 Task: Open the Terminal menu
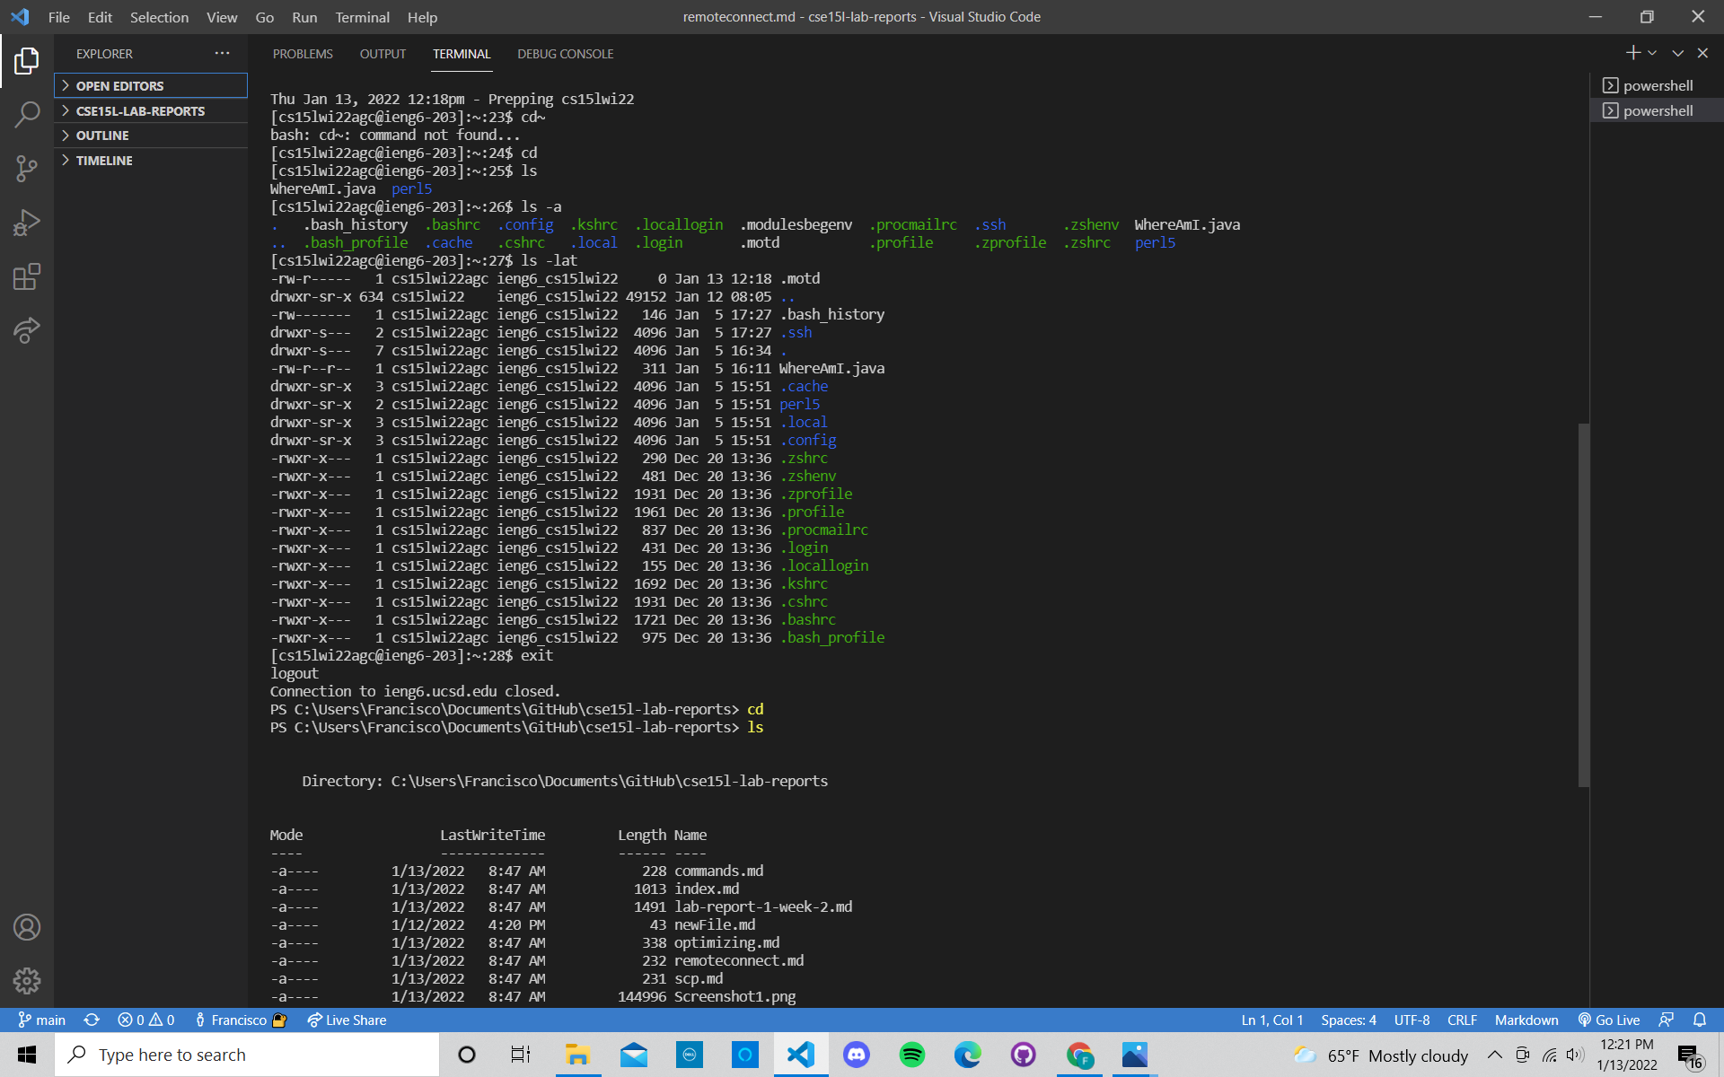pyautogui.click(x=362, y=17)
